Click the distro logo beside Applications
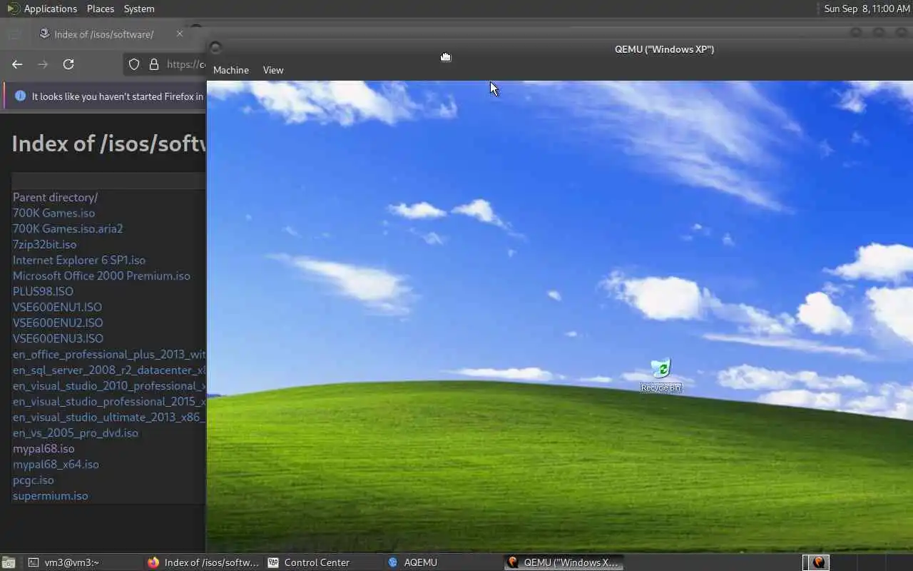Viewport: 913px width, 571px height. click(13, 9)
